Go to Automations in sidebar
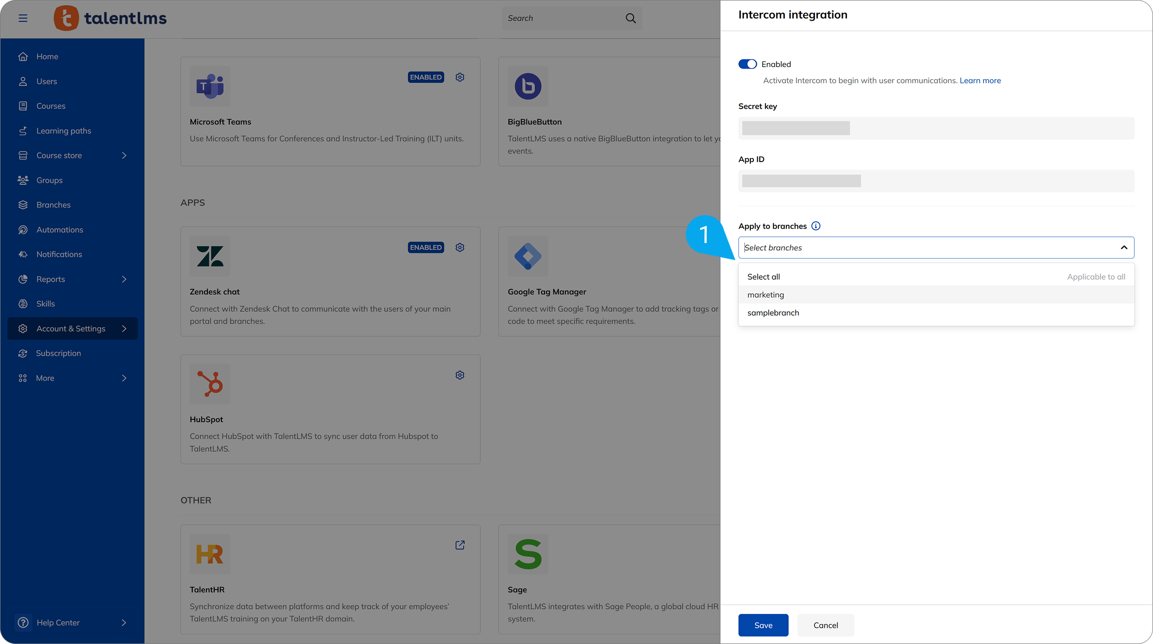 [x=60, y=230]
